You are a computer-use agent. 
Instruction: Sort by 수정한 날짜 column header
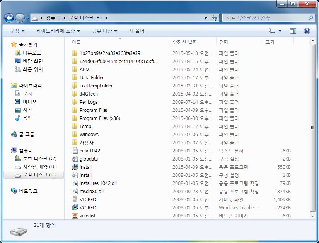coord(185,42)
